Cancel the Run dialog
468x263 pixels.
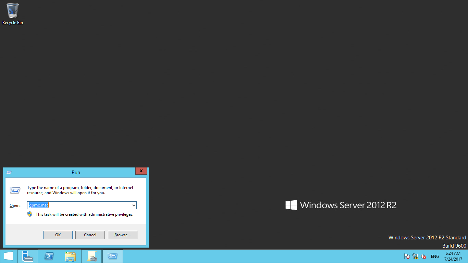(90, 235)
